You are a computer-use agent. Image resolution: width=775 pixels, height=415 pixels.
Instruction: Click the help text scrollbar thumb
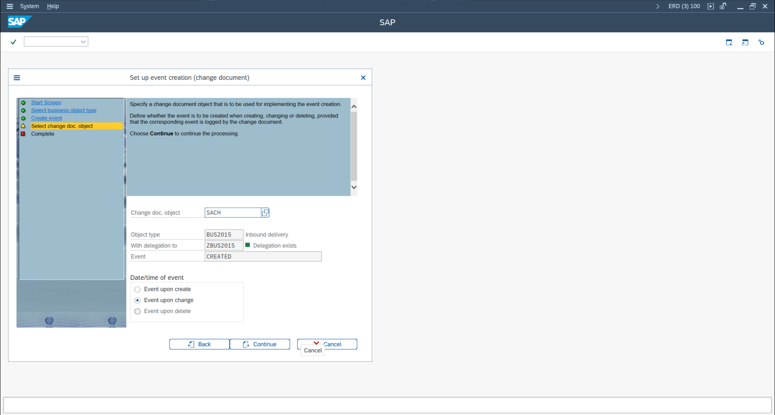click(354, 146)
